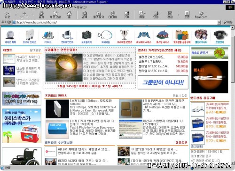Screen dimensions: 235x171
Task: Click the 광속도 공유기 90 banner
Action: click(x=210, y=53)
